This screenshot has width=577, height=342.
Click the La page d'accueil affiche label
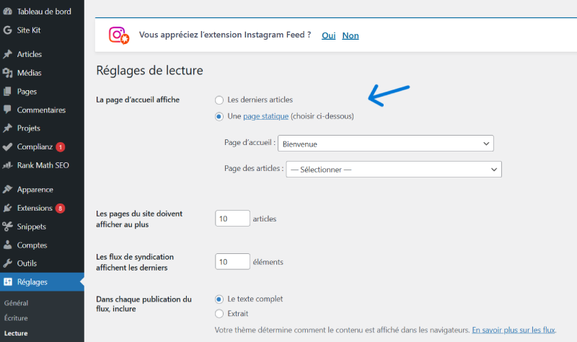tap(138, 100)
